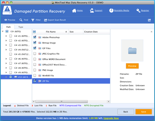Collapse the root (NTFS) tree node
The height and width of the screenshot is (121, 155).
pyautogui.click(x=3, y=32)
